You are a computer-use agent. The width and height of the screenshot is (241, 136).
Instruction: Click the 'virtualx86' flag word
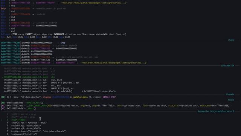[102, 34]
